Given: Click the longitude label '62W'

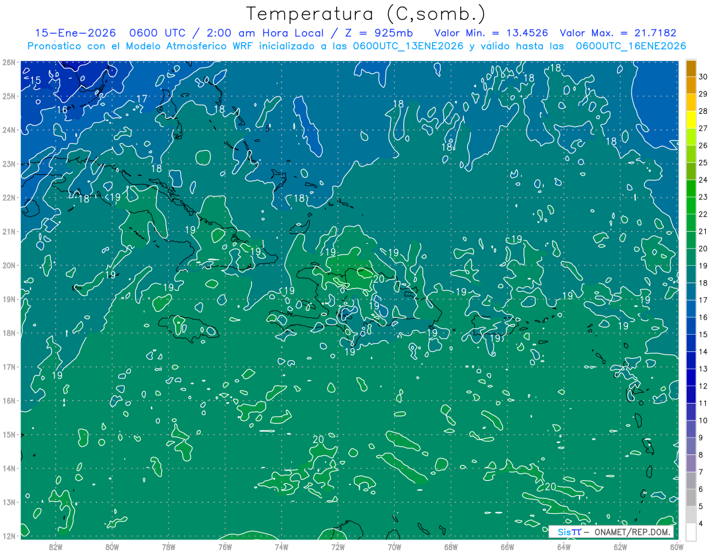Looking at the screenshot, I should 620,547.
